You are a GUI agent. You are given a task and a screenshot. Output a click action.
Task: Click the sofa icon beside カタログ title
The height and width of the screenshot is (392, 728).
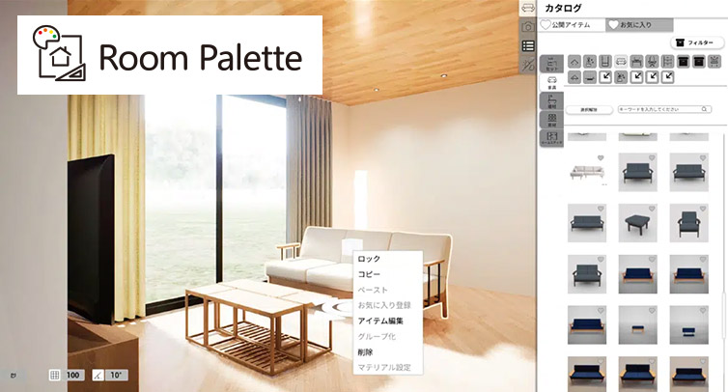tap(528, 8)
